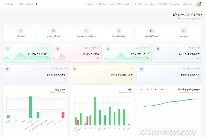Image resolution: width=206 pixels, height=137 pixels.
Task: Click the صدور فاکتور فروش clipboard icon
Action: pos(151,31)
